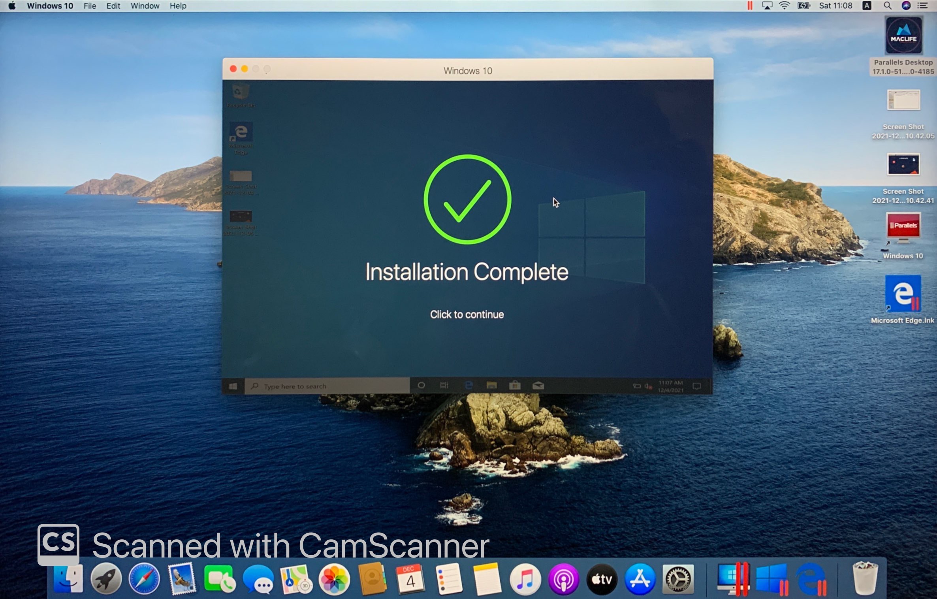This screenshot has height=599, width=937.
Task: Open the App Store from Dock
Action: click(640, 580)
